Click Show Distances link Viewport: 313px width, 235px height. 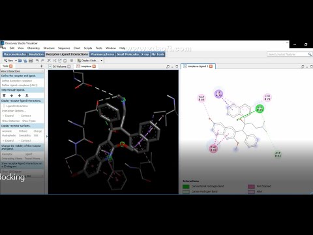pyautogui.click(x=10, y=121)
